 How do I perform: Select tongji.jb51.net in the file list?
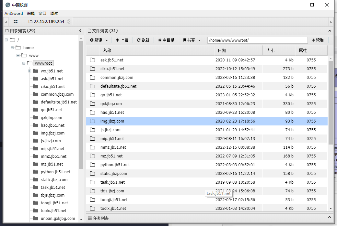pyautogui.click(x=207, y=199)
